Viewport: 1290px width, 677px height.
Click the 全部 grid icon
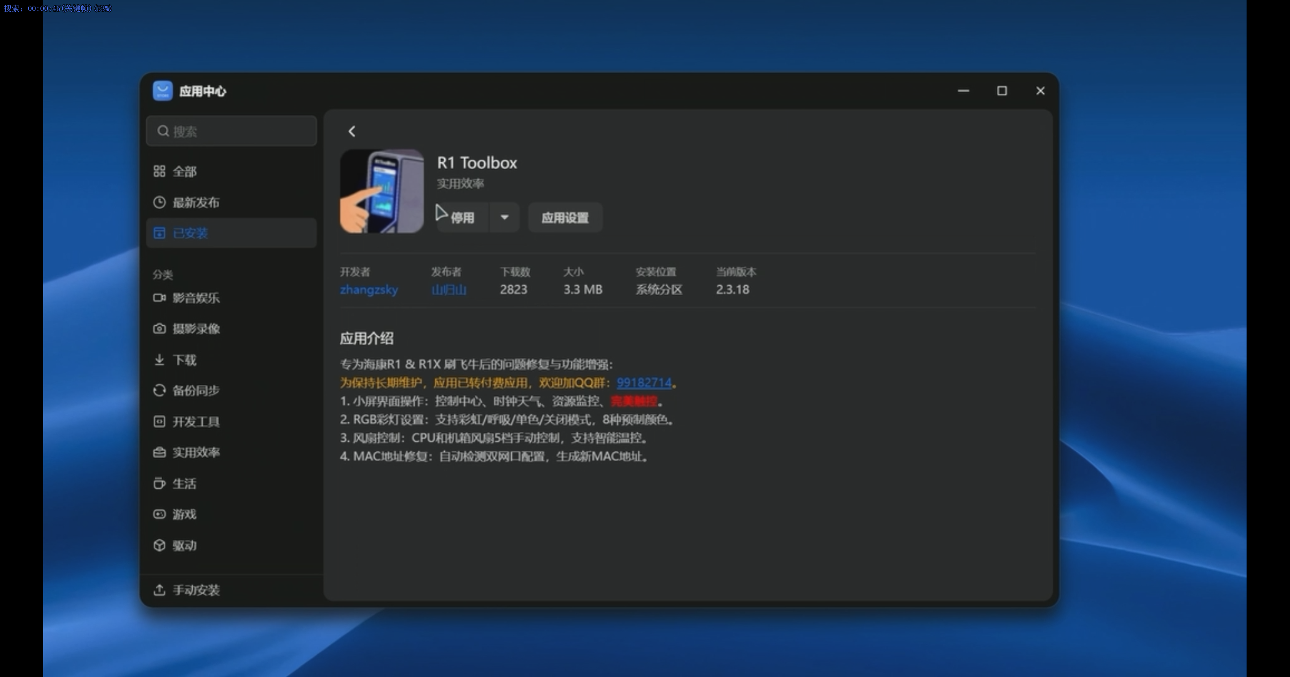pyautogui.click(x=159, y=171)
